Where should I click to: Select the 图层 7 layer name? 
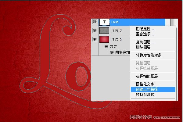[x=117, y=31]
